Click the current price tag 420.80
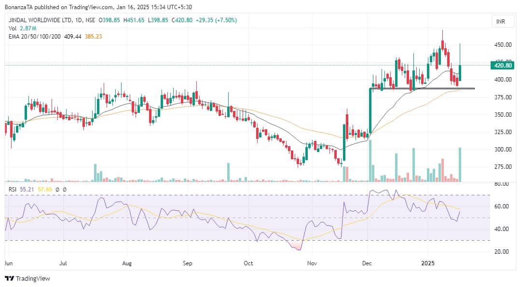521x287 pixels. [500, 65]
